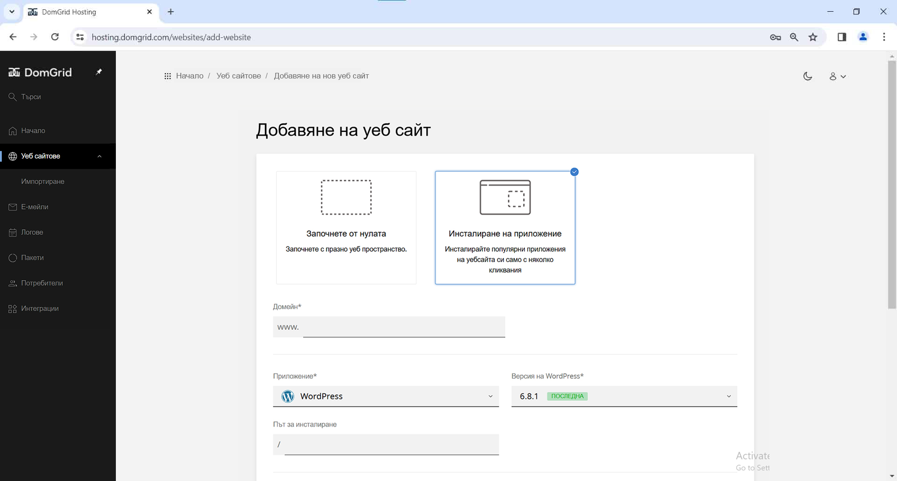
Task: Open Интеграции in the sidebar
Action: pyautogui.click(x=58, y=309)
